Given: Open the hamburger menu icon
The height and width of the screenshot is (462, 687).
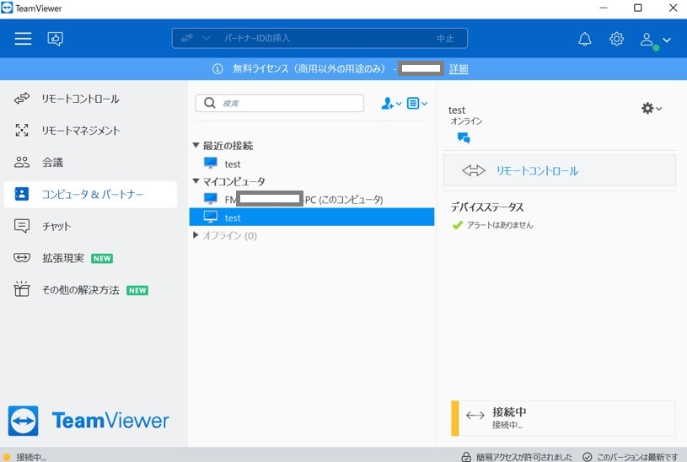Looking at the screenshot, I should pyautogui.click(x=23, y=39).
